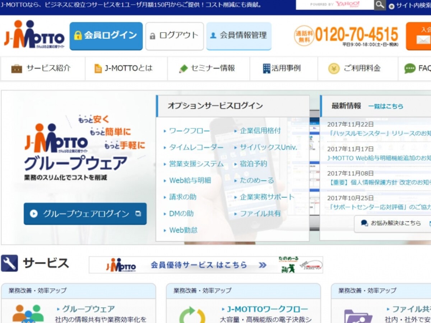Select the サイト内検索 radio button
Screen dimensions: 431x323
coord(391,6)
